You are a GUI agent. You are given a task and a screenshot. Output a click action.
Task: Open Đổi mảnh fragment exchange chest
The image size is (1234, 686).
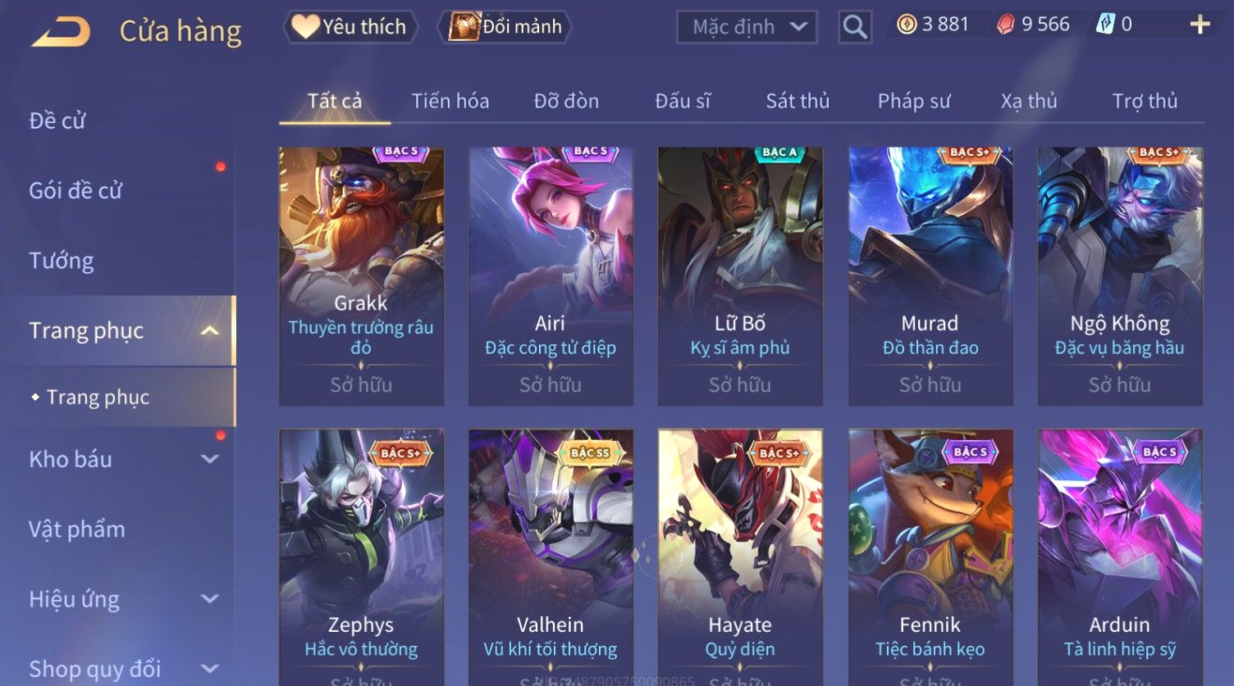pos(506,27)
